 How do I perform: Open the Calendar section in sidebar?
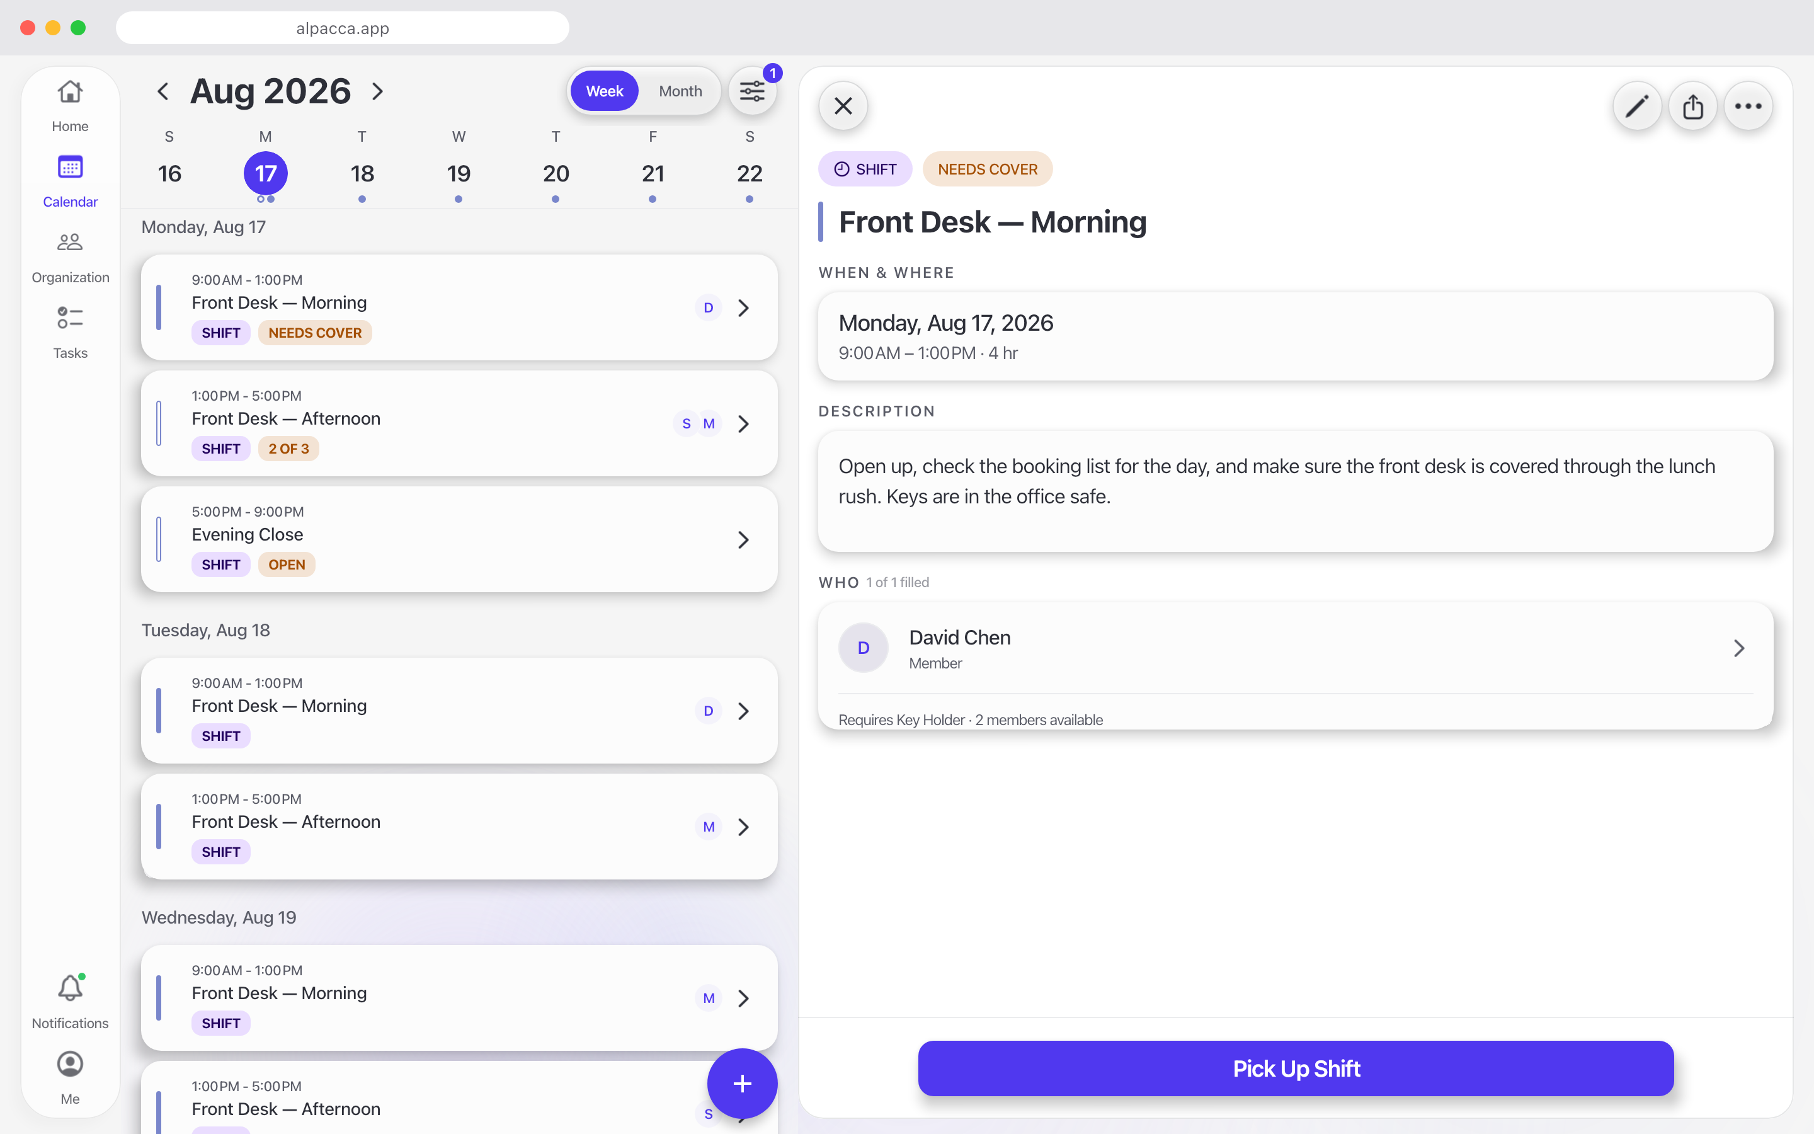[x=70, y=181]
